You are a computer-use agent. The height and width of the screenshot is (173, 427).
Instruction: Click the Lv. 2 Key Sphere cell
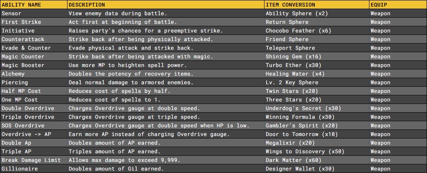292,82
